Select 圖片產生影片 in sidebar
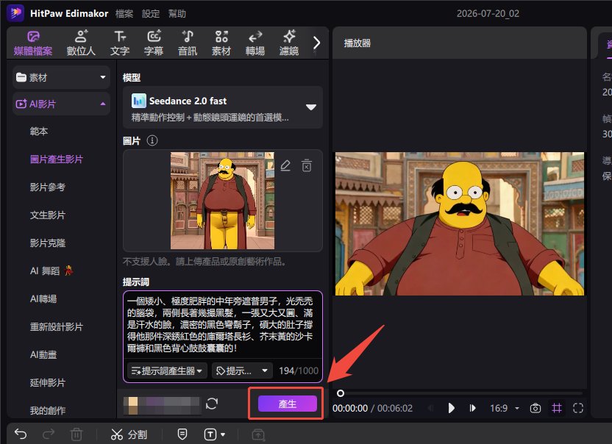 click(57, 160)
